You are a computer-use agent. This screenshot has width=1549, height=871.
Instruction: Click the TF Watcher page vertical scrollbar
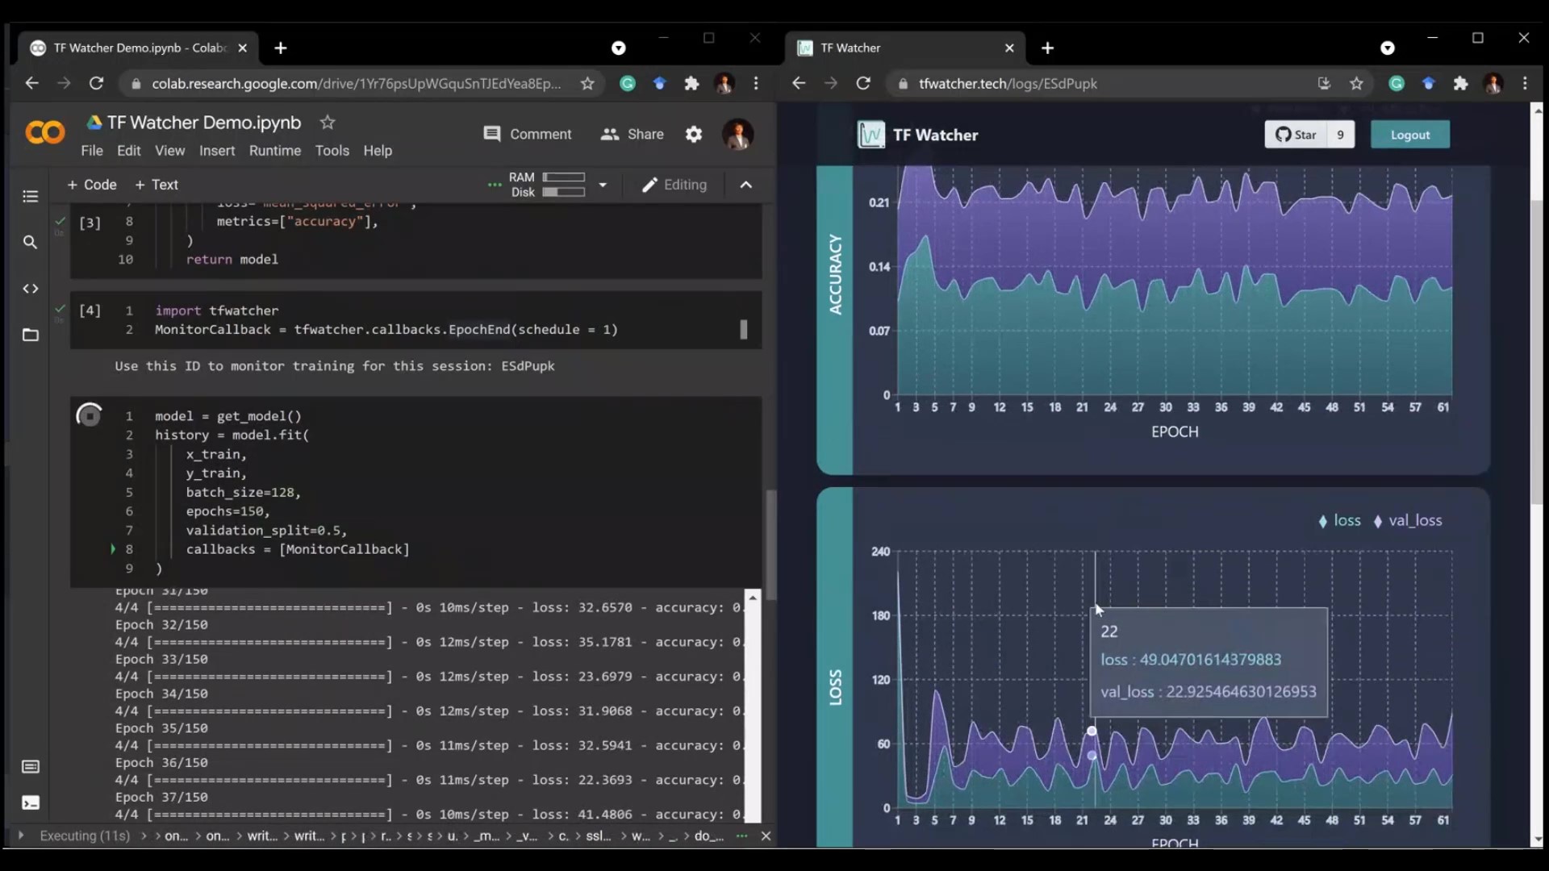[1537, 355]
